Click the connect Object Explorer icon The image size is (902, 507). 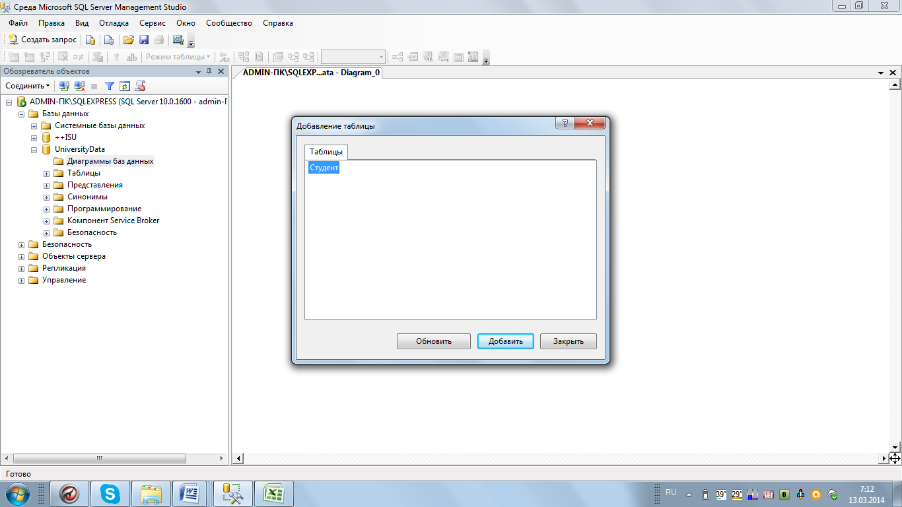click(x=64, y=86)
